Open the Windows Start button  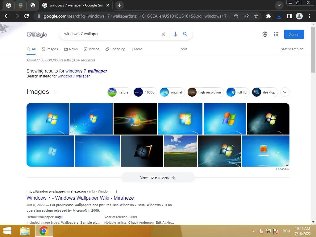pyautogui.click(x=7, y=231)
